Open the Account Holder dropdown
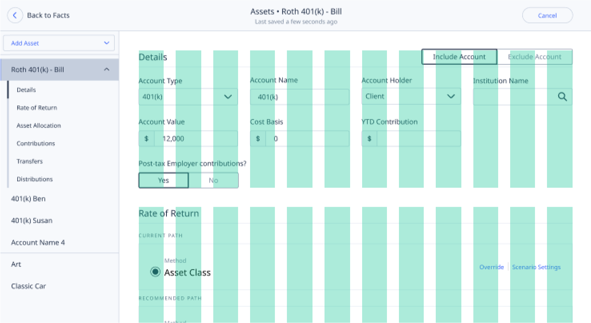 [x=411, y=97]
